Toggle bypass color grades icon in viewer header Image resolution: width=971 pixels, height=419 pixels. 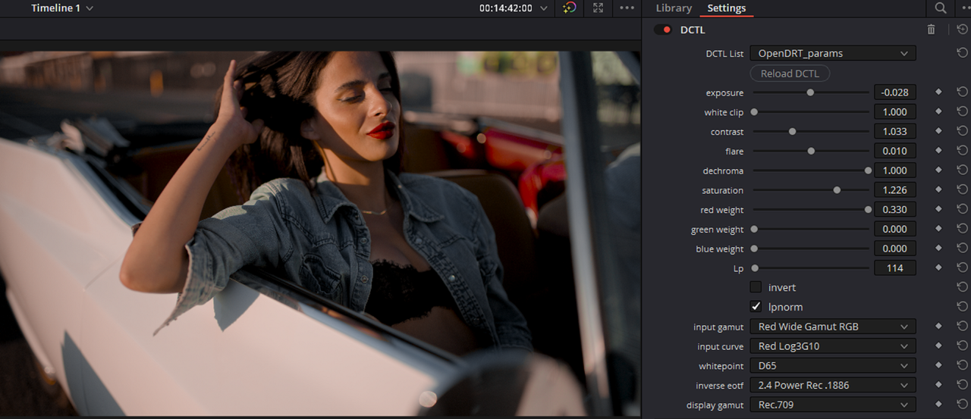(570, 8)
